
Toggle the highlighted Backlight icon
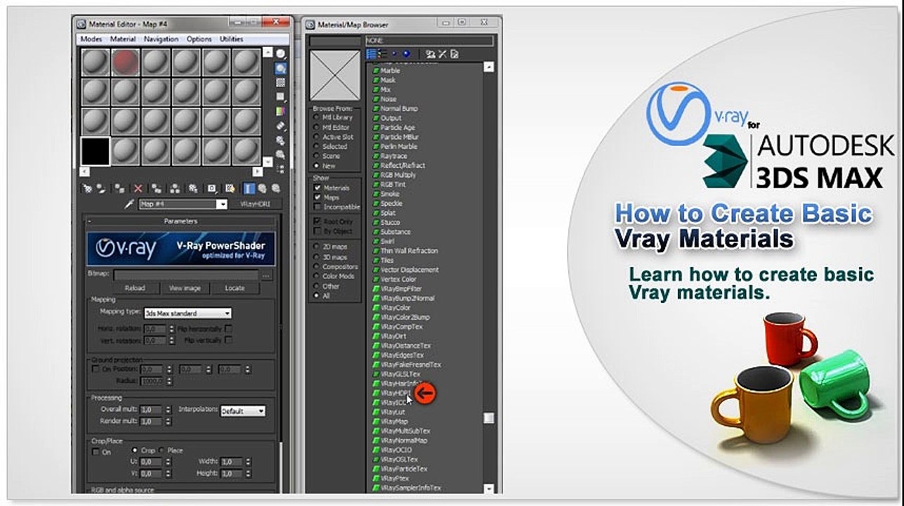[281, 68]
